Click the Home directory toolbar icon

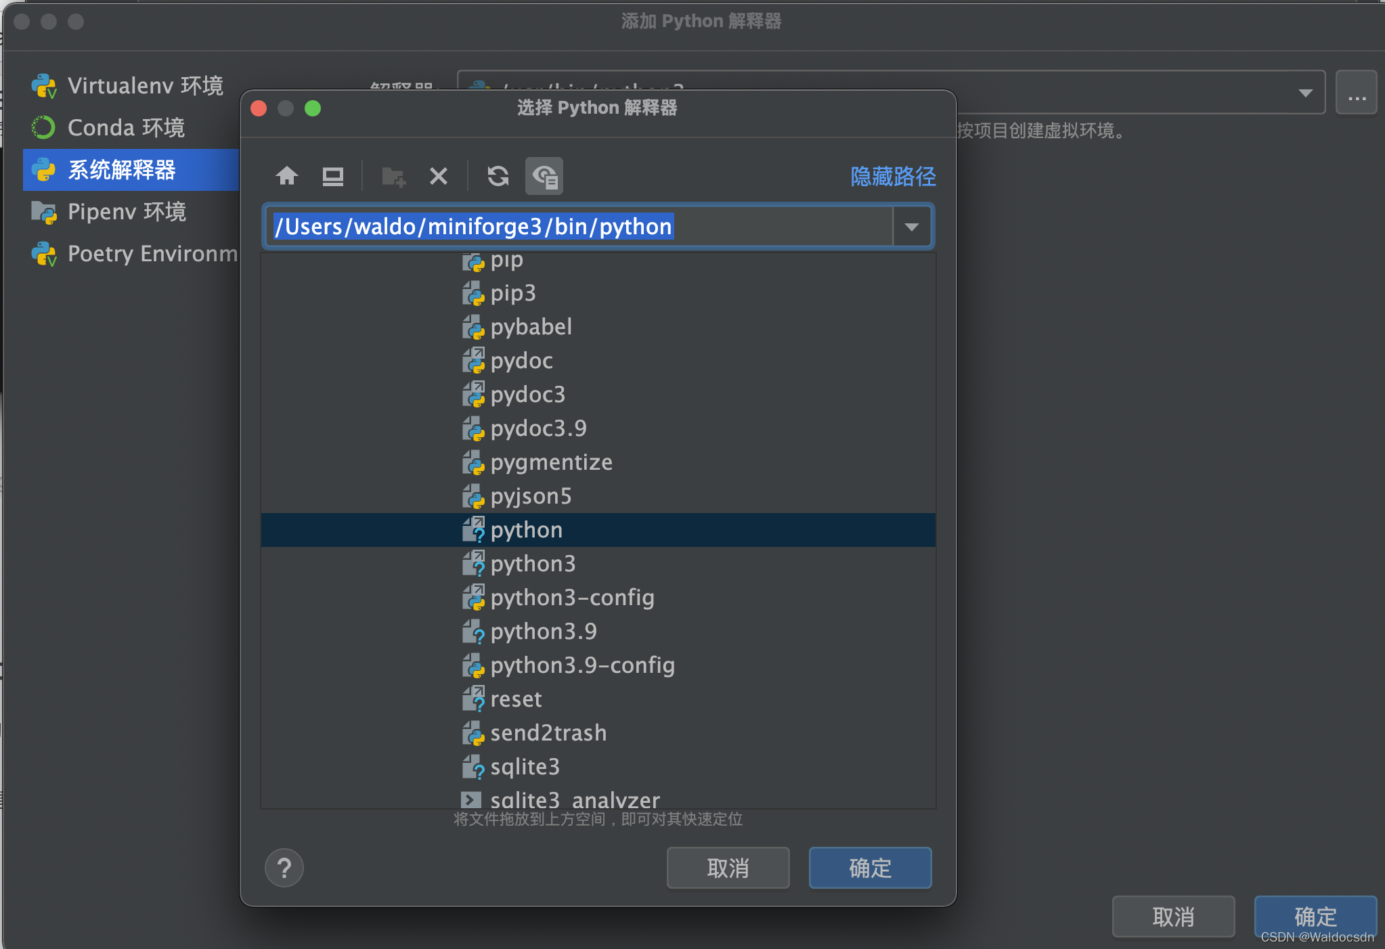[287, 176]
